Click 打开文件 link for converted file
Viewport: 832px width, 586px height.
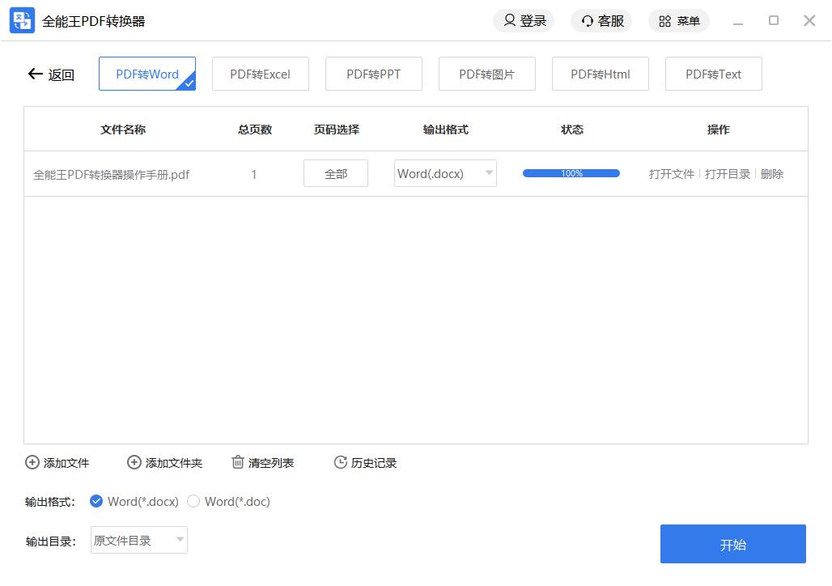click(x=671, y=174)
